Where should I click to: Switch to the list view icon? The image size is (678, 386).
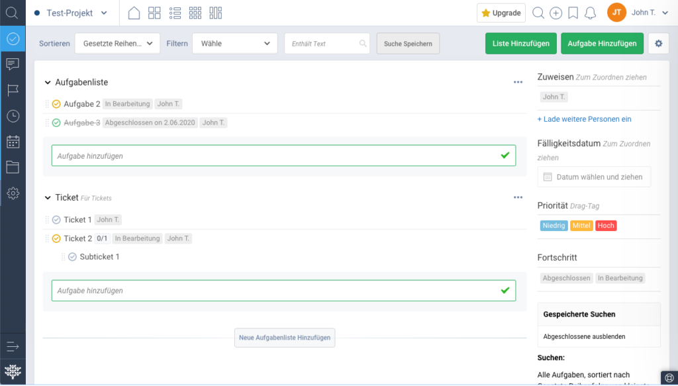tap(175, 12)
